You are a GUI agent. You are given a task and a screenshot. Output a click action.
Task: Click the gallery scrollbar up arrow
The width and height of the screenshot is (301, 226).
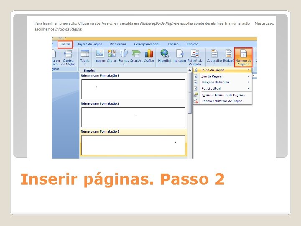click(x=190, y=70)
